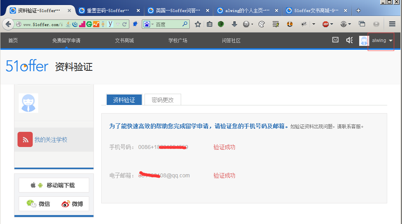The width and height of the screenshot is (402, 224).
Task: Focus the 百度 search box
Action: [168, 24]
